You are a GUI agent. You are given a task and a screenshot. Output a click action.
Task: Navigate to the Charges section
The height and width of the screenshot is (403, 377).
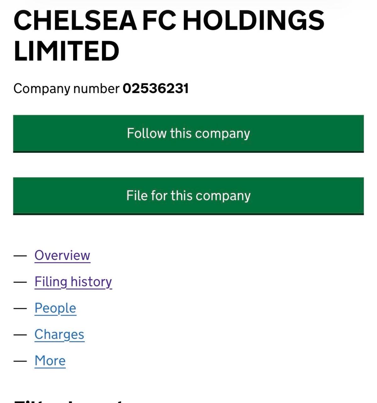click(x=59, y=334)
